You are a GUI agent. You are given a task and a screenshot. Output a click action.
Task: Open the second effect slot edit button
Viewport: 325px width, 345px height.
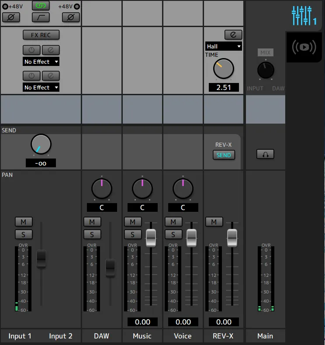pyautogui.click(x=51, y=76)
